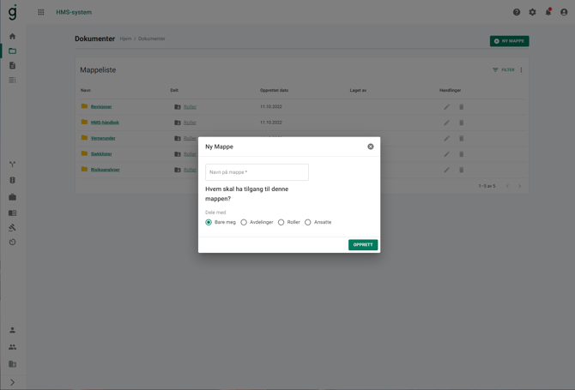Go to home icon in sidebar
The image size is (575, 390).
point(12,36)
